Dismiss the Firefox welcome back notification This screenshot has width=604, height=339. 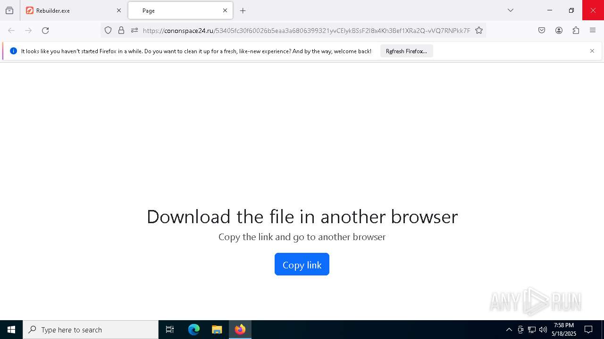click(592, 51)
